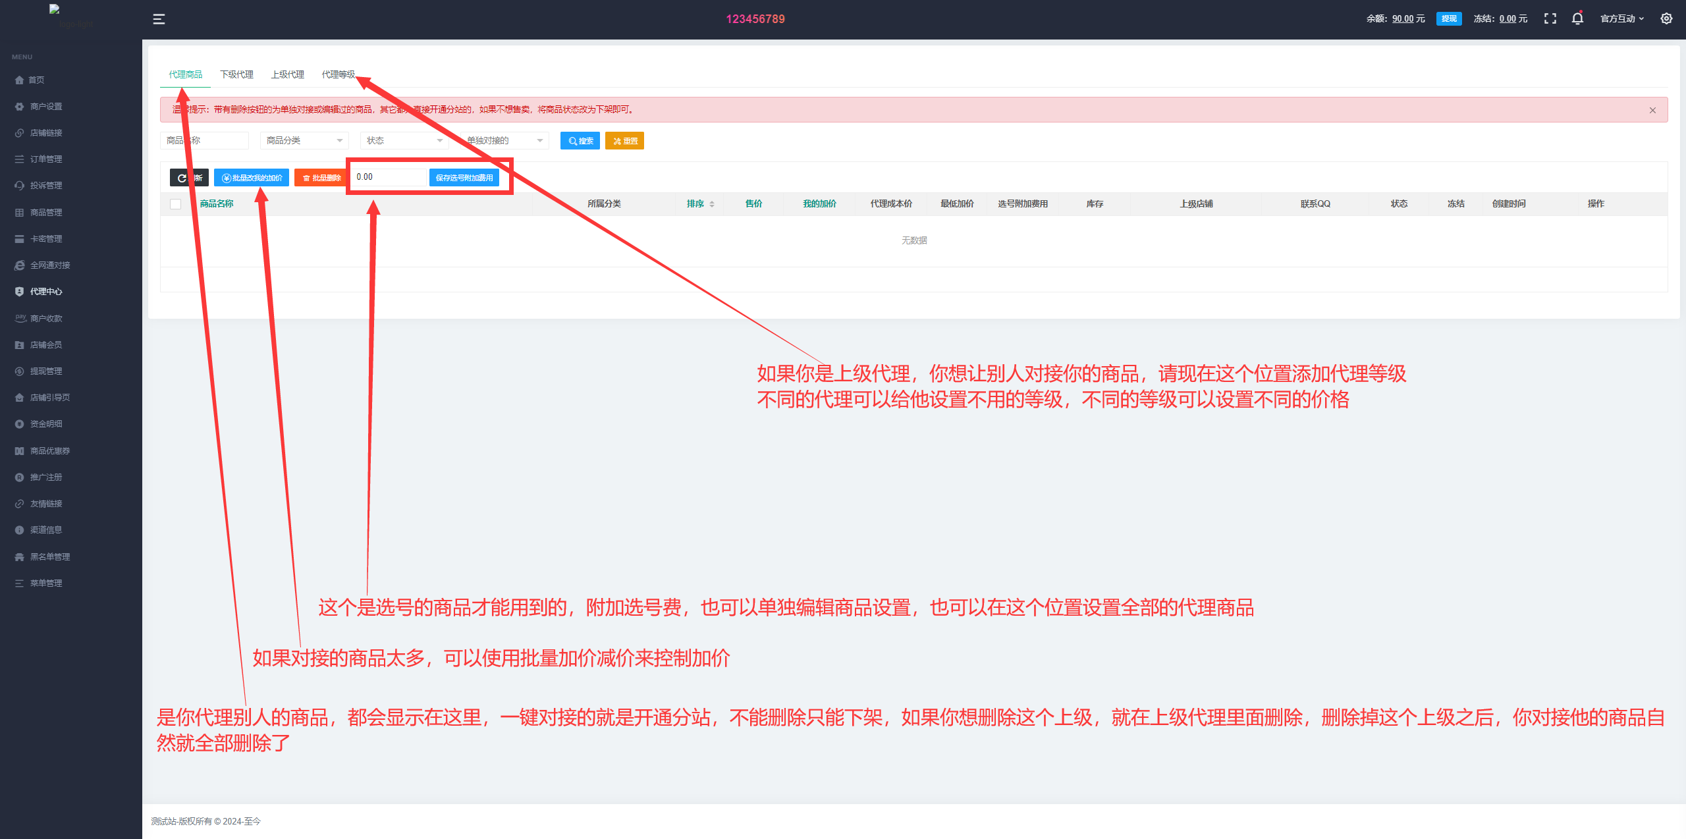Open the 官方互动 dropdown menu

1622,18
